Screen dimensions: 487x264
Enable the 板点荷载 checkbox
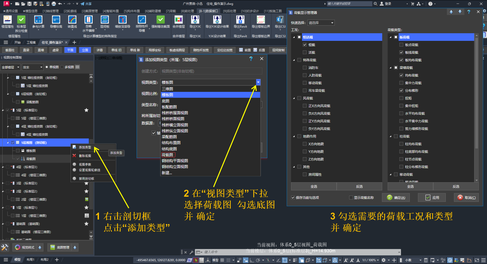click(401, 45)
